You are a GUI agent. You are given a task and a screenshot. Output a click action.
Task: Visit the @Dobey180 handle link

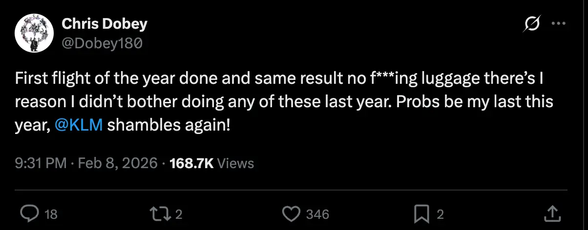102,43
